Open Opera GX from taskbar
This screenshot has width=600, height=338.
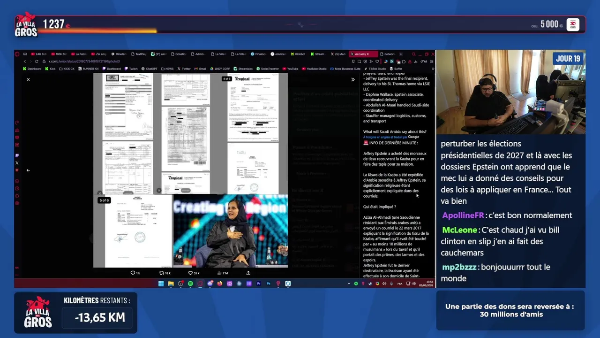point(200,284)
